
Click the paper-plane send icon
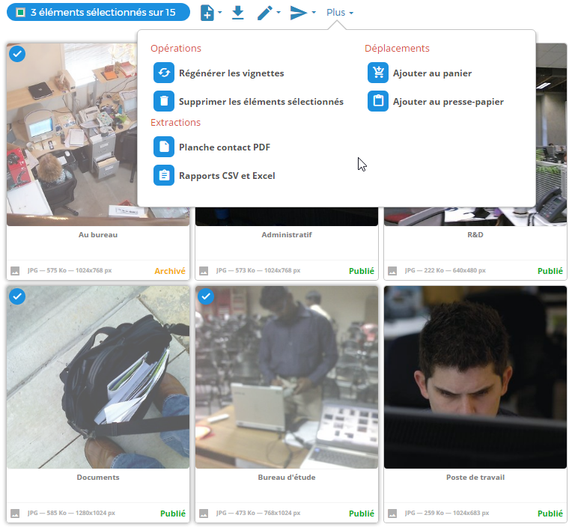299,13
